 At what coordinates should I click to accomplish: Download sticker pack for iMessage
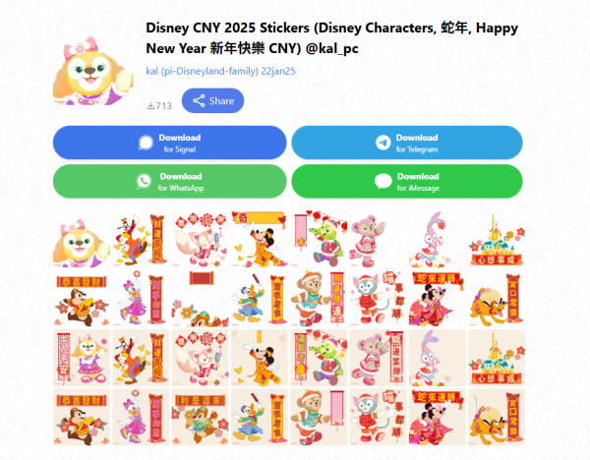[x=407, y=181]
